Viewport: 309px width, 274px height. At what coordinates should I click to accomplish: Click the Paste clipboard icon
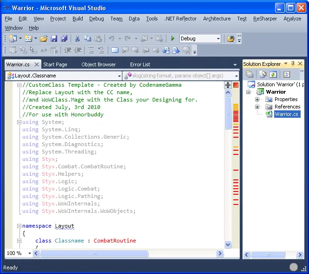tap(98, 38)
